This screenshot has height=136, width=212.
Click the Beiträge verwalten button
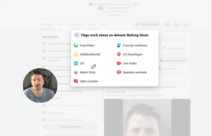173,61
